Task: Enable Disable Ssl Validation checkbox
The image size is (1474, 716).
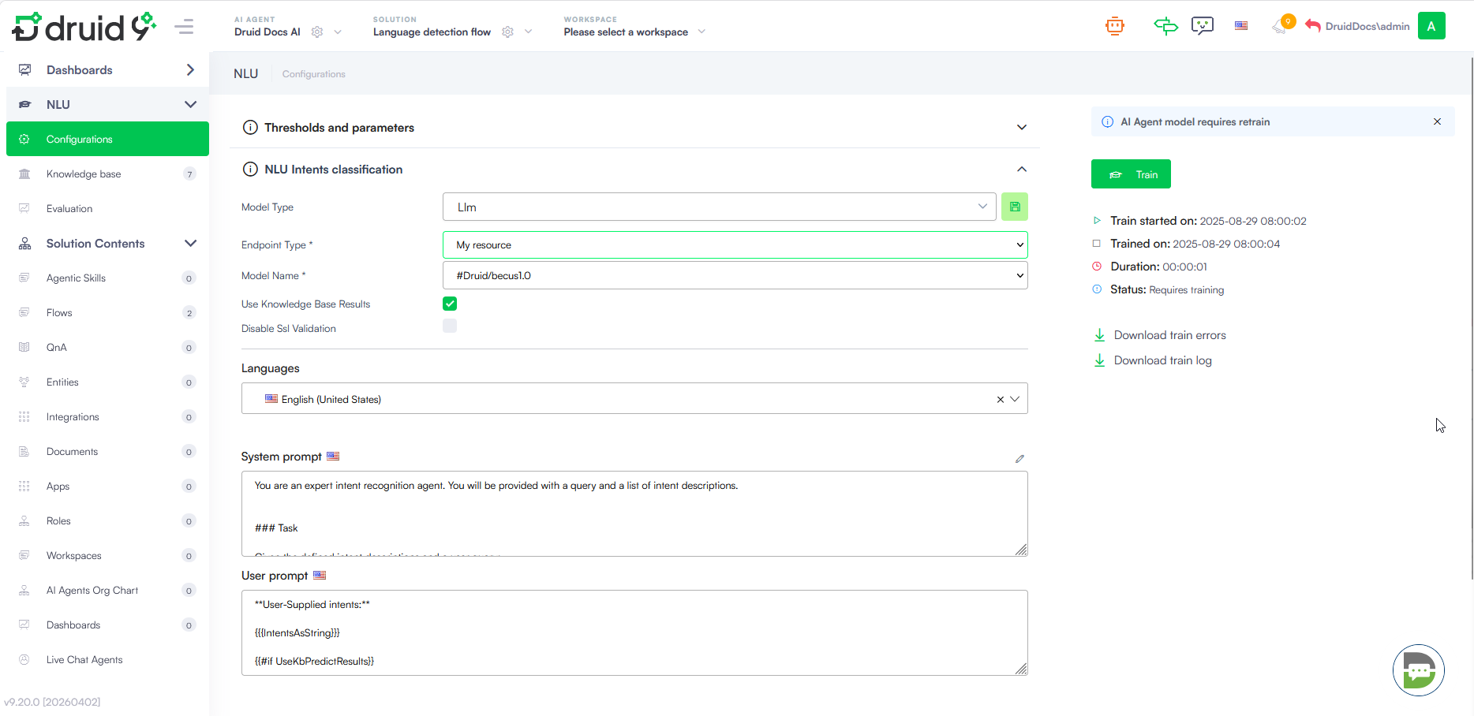Action: [450, 326]
